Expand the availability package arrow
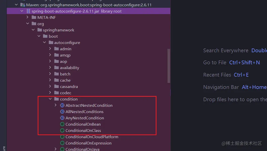267x151 pixels. [50, 68]
